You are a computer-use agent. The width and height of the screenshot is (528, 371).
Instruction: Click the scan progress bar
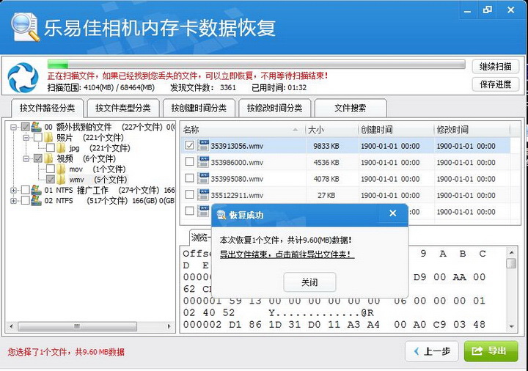coord(256,64)
